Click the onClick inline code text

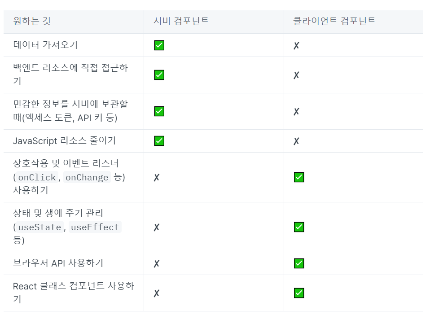(37, 177)
